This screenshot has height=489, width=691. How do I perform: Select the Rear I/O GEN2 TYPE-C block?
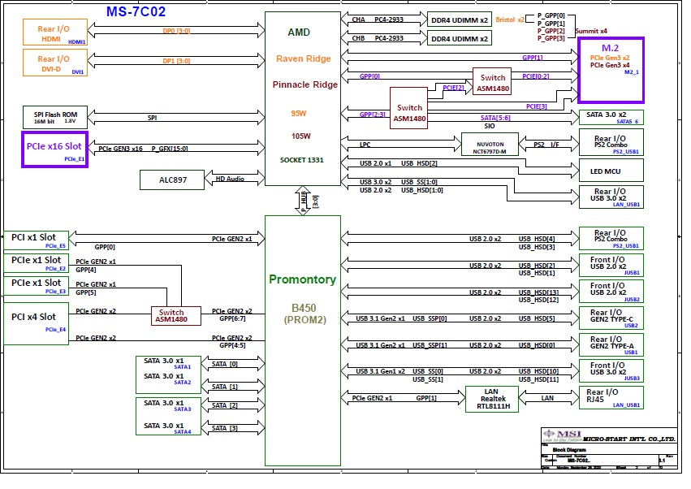coord(611,318)
